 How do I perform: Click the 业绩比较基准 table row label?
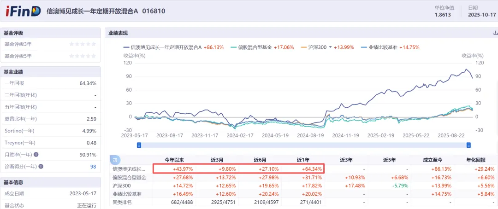[x=127, y=194]
